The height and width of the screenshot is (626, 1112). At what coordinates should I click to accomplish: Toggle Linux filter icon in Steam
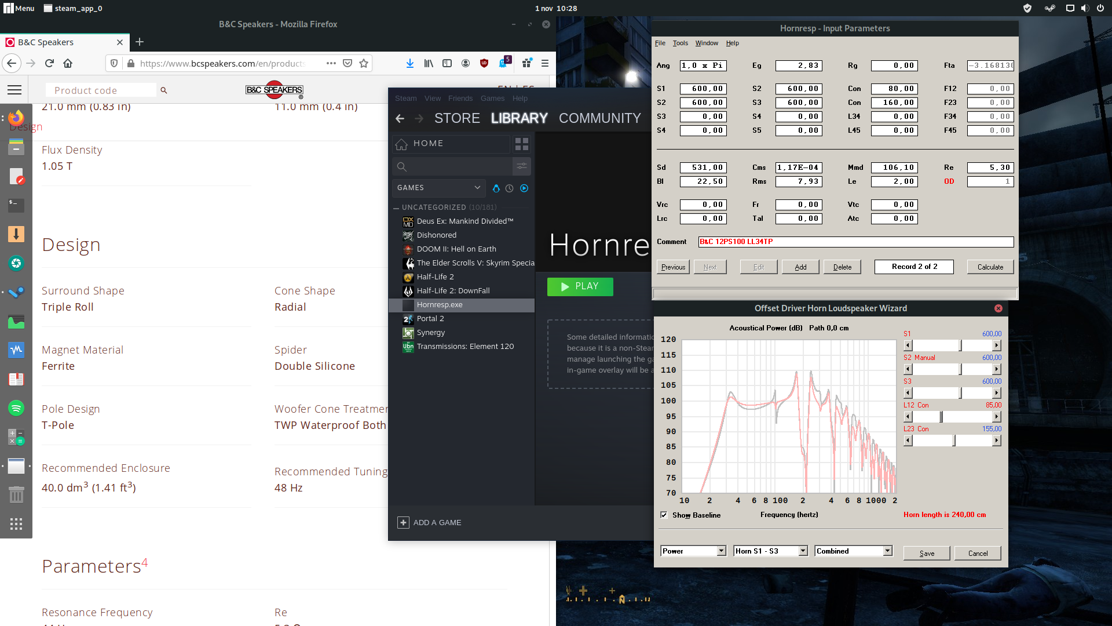[496, 188]
